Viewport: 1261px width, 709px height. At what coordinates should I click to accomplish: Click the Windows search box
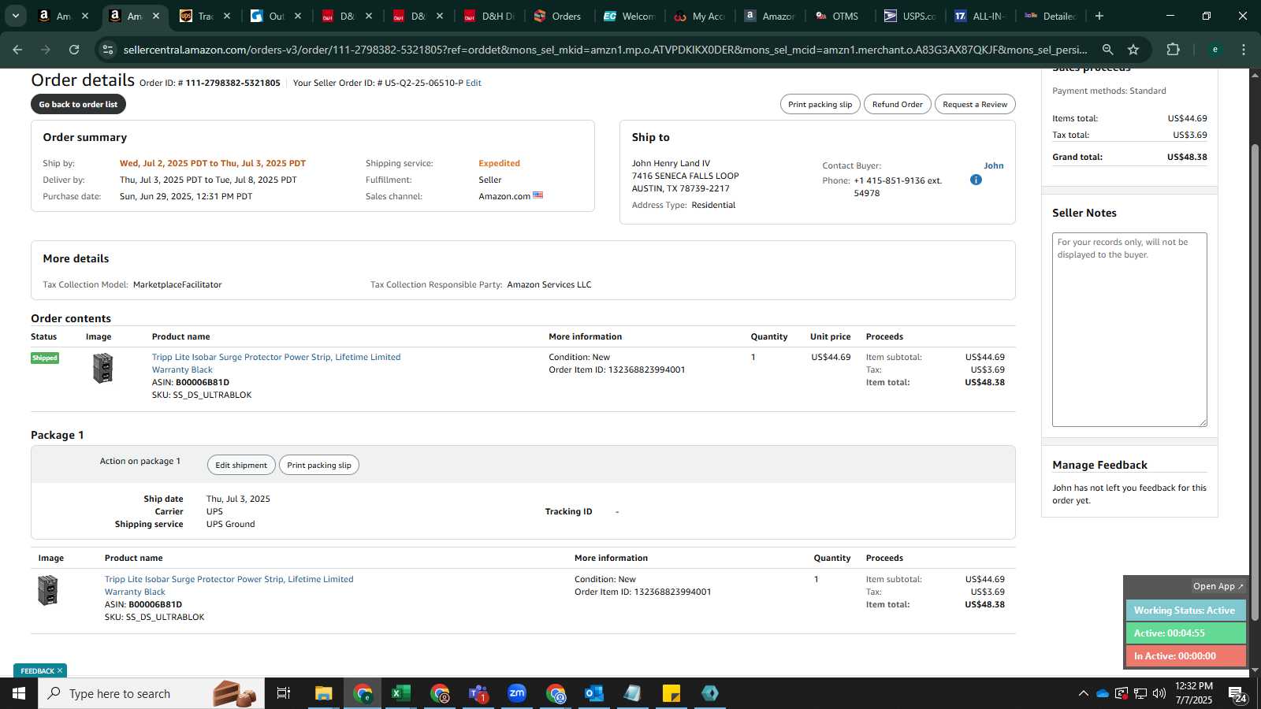[151, 693]
